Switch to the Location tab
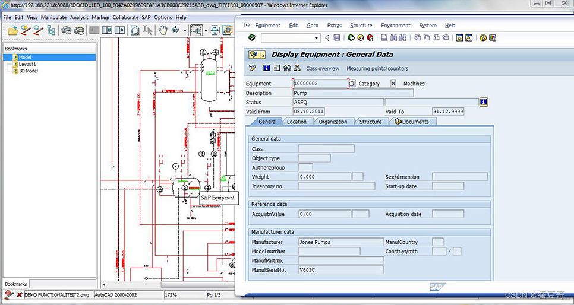The image size is (574, 305). point(297,122)
